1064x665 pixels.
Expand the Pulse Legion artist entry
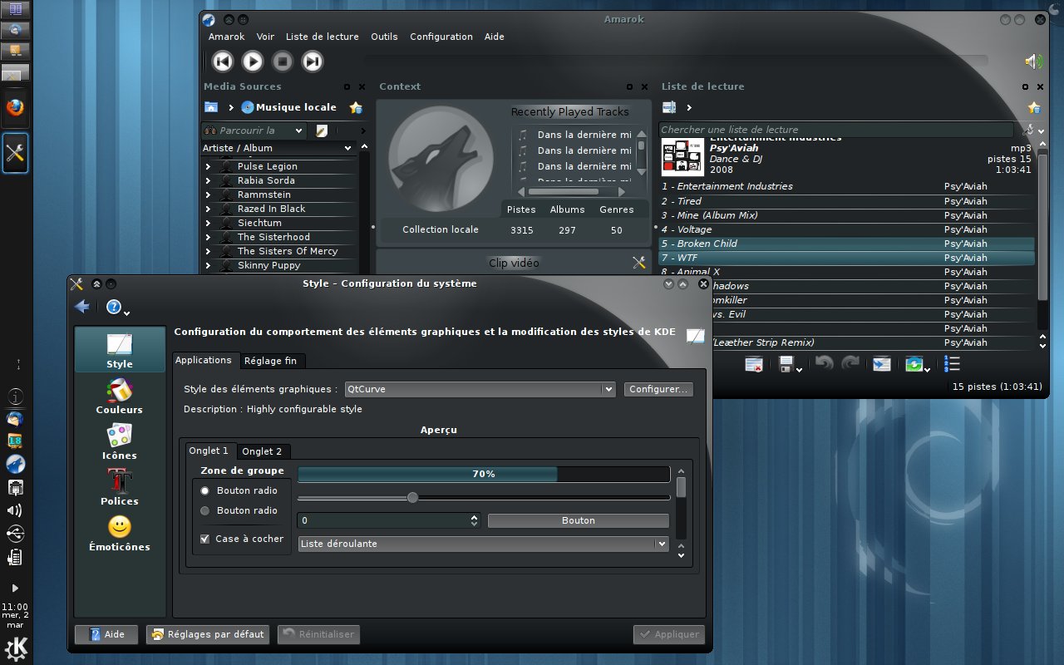tap(209, 166)
